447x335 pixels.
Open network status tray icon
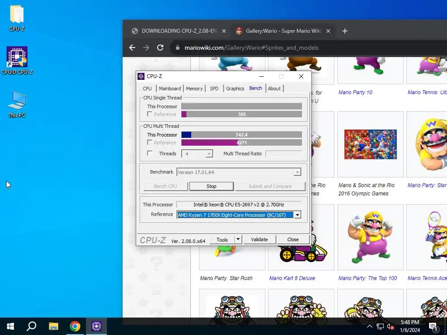(x=380, y=326)
